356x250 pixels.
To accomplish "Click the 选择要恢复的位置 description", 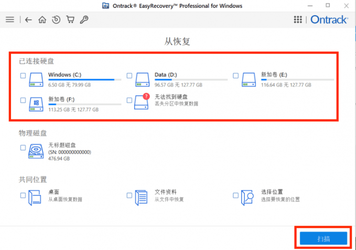I will coord(280,200).
